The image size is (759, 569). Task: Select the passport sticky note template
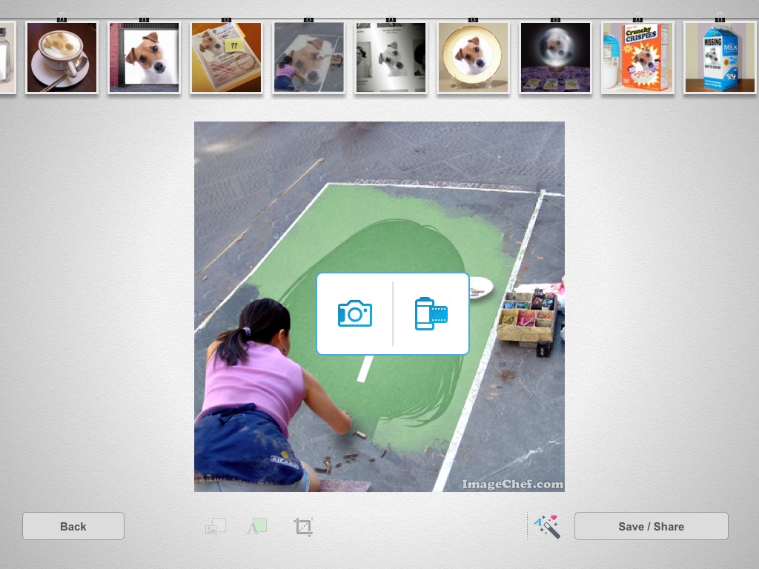tap(226, 57)
